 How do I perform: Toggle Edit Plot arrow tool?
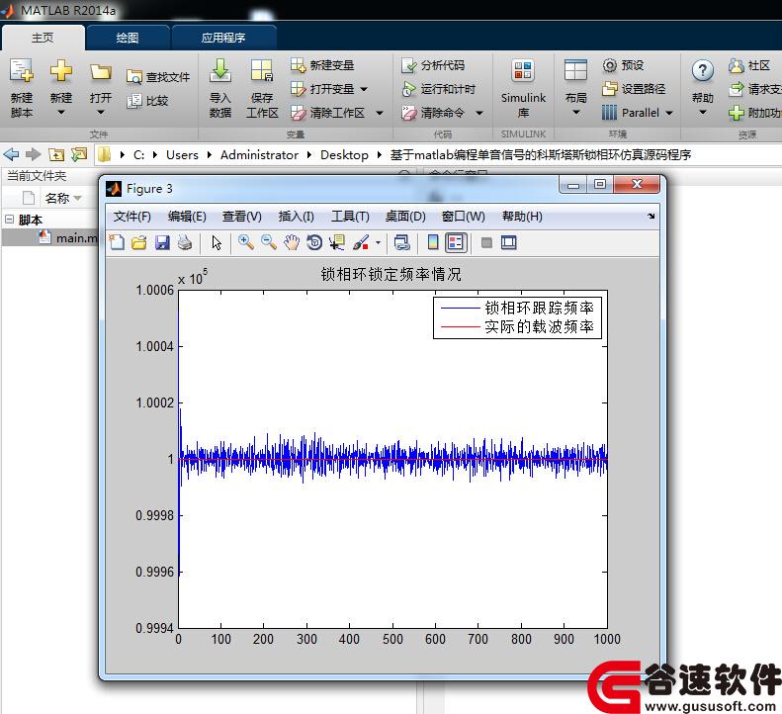(216, 243)
